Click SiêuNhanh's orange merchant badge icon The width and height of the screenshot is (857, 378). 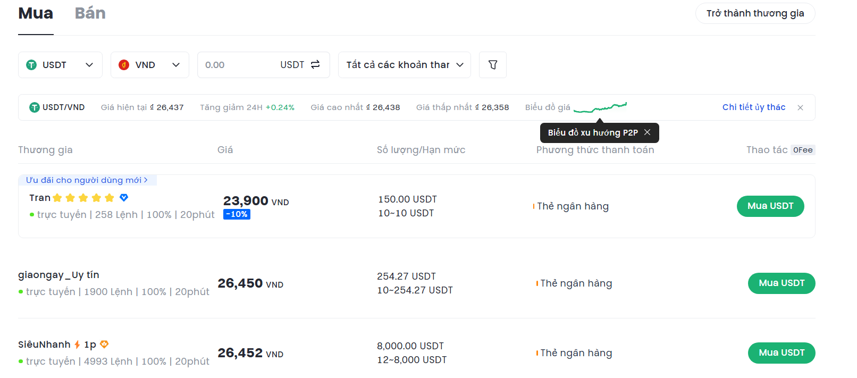tap(104, 344)
